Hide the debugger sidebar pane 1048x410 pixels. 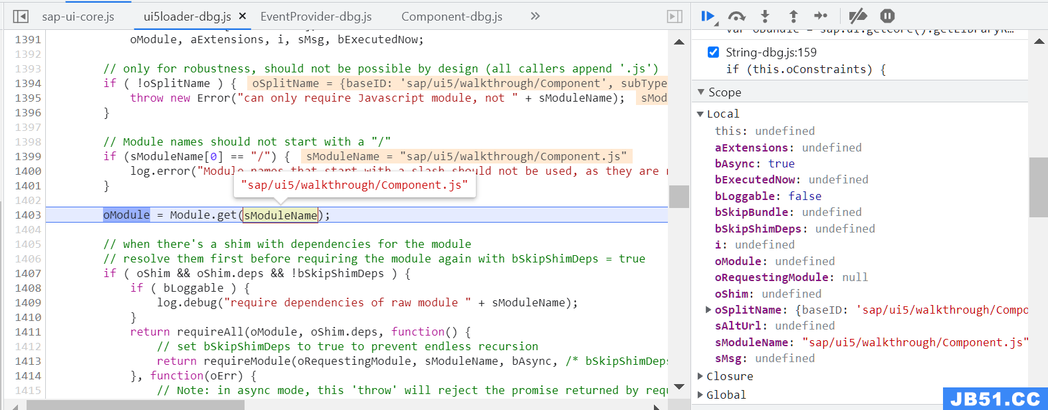tap(675, 17)
